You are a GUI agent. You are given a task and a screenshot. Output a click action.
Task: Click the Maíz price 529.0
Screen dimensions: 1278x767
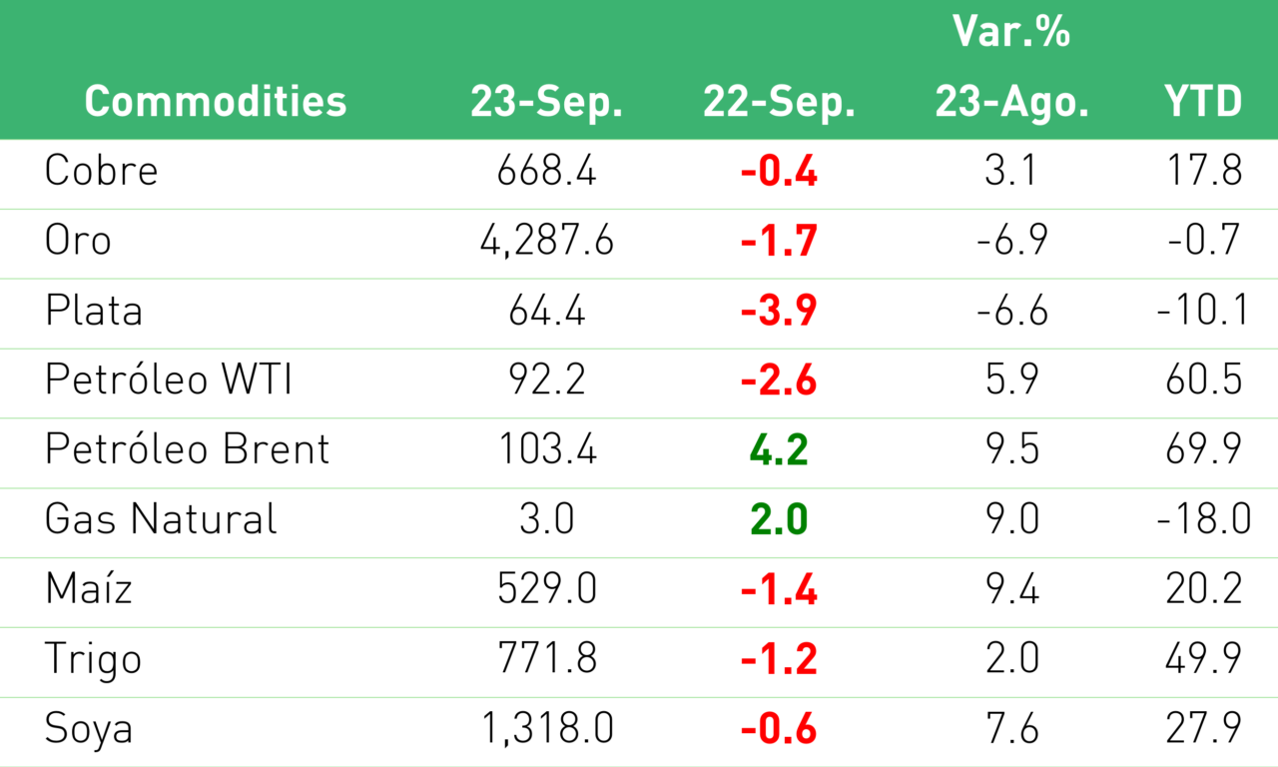tap(547, 590)
